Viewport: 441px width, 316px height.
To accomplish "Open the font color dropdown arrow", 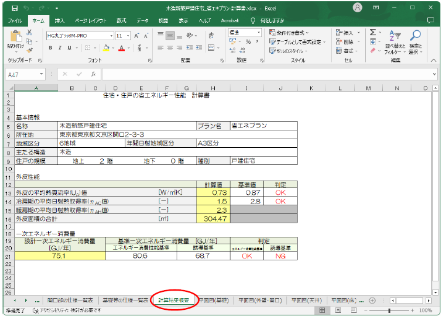I will 129,48.
